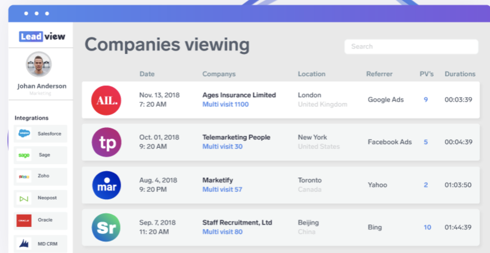Select the Marketify company name
Image resolution: width=490 pixels, height=253 pixels.
(x=218, y=180)
